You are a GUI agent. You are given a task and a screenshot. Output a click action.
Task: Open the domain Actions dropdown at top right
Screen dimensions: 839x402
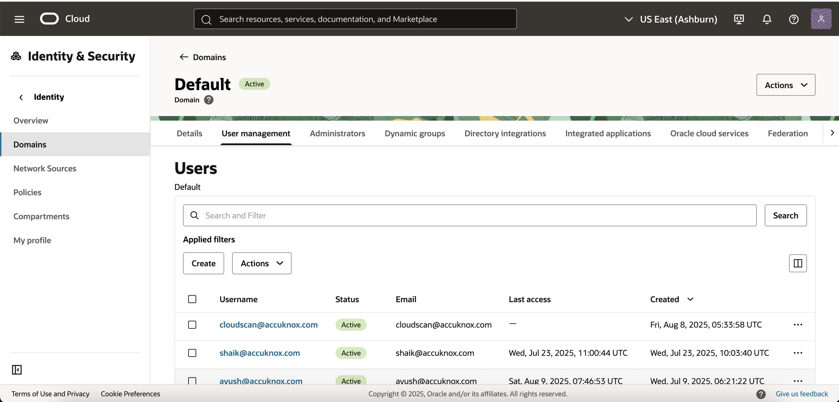(785, 85)
